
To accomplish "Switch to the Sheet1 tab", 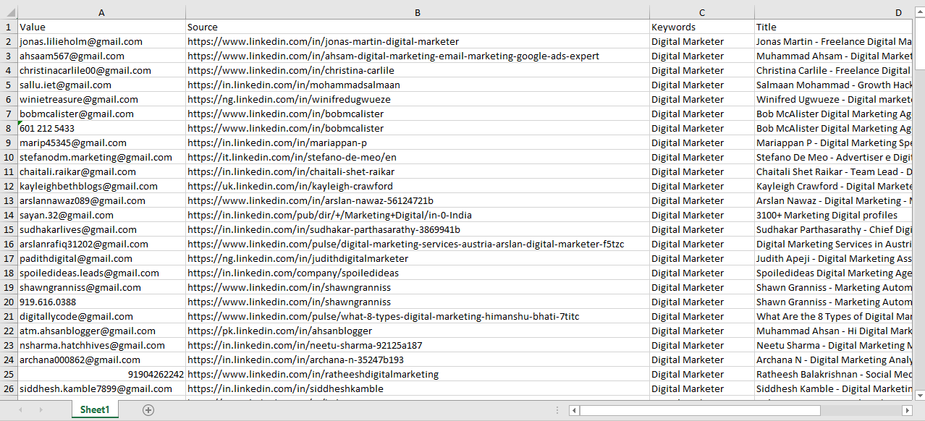I will [94, 409].
